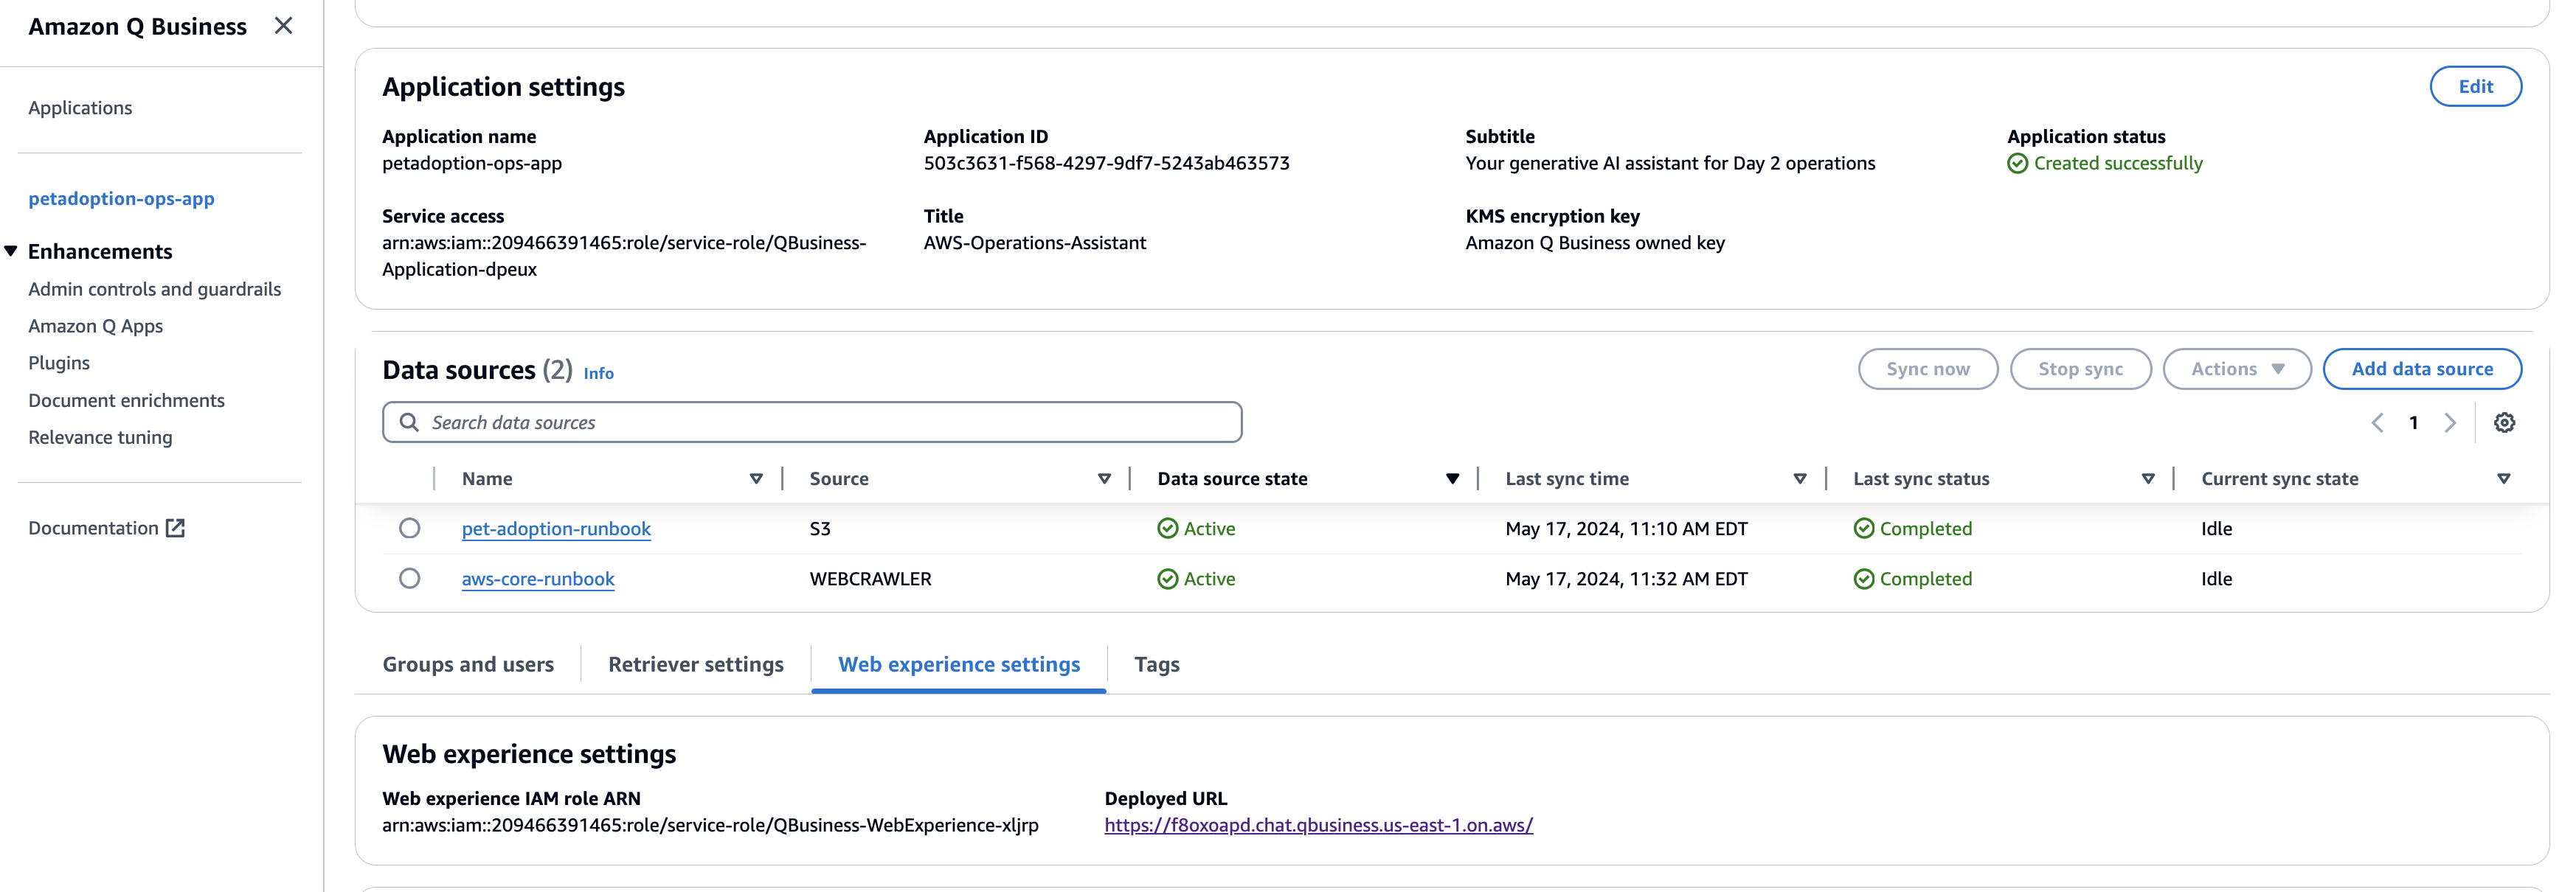Sort by Last sync time column arrow
The height and width of the screenshot is (892, 2576).
point(1800,478)
